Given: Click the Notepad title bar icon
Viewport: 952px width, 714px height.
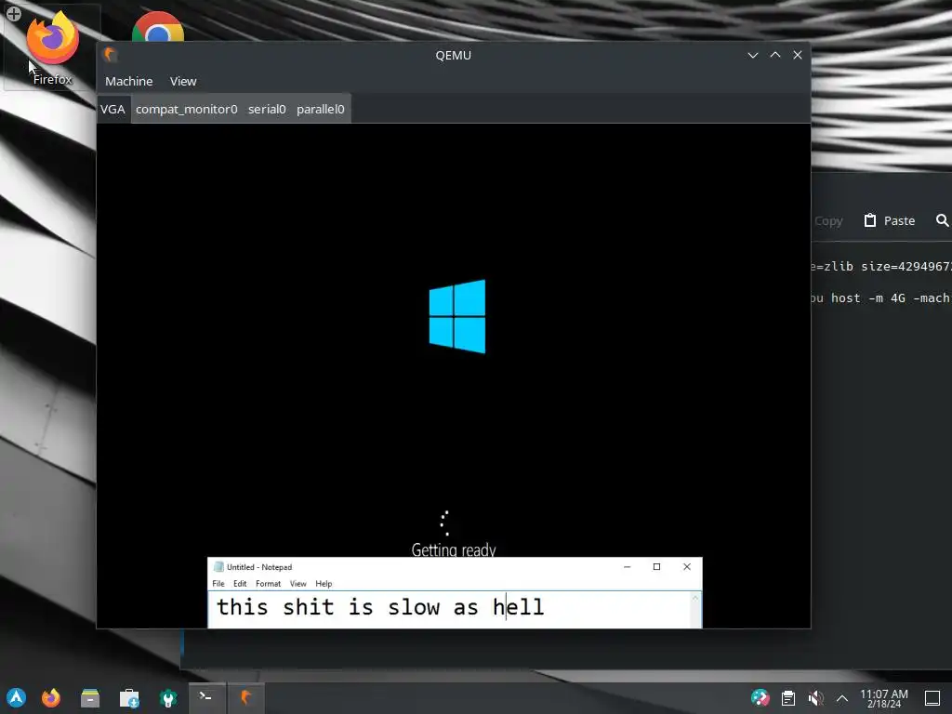Looking at the screenshot, I should (218, 567).
